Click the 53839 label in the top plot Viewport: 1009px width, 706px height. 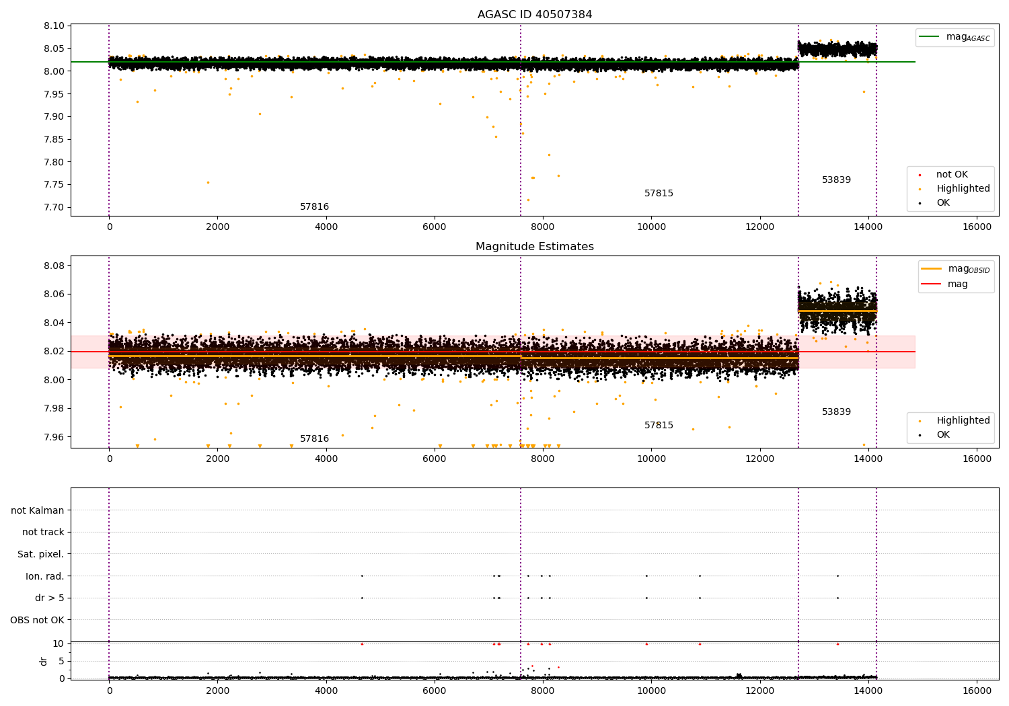point(836,180)
